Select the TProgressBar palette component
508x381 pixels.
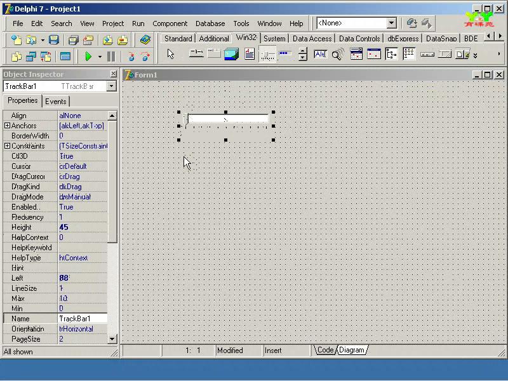click(x=285, y=54)
